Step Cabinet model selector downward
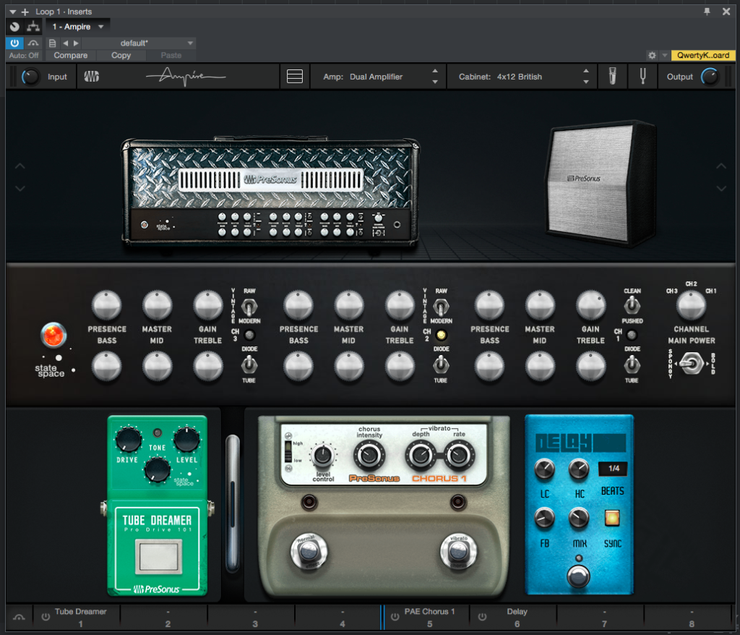 pos(585,82)
